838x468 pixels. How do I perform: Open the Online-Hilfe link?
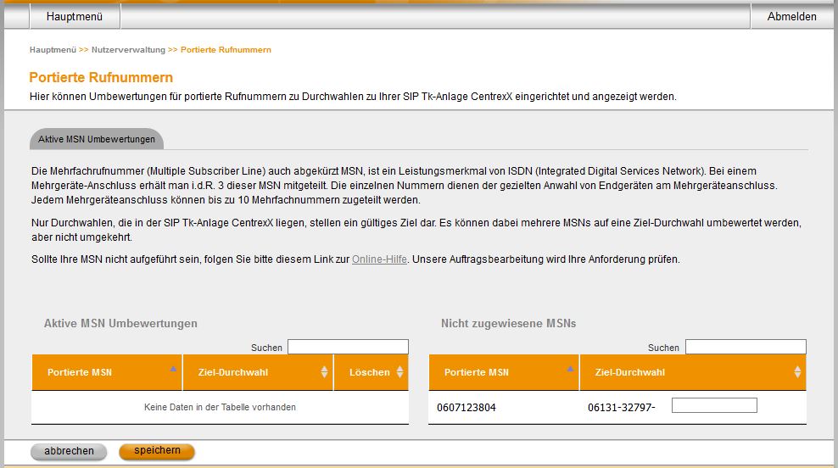pyautogui.click(x=379, y=259)
